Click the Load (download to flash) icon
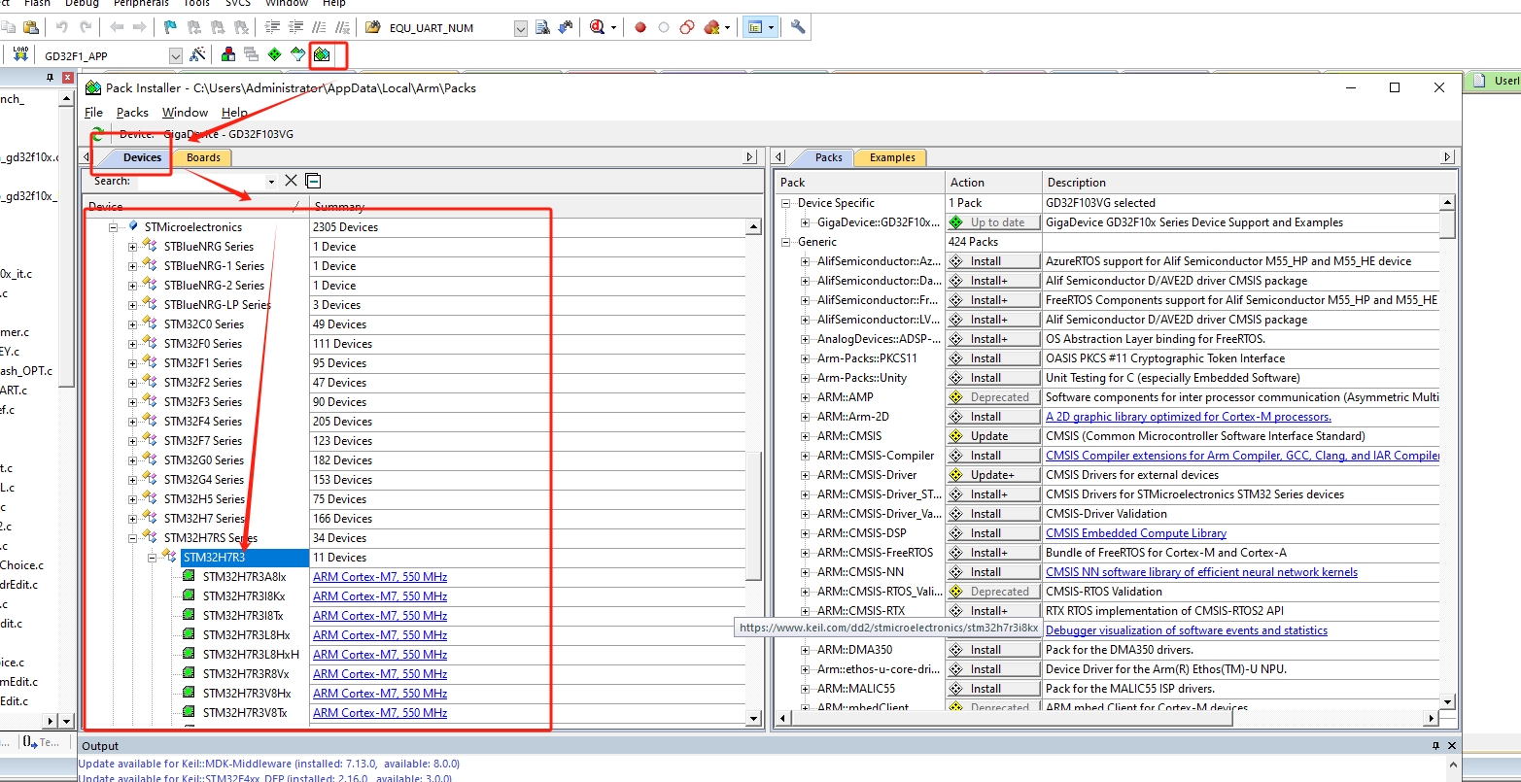 [19, 55]
